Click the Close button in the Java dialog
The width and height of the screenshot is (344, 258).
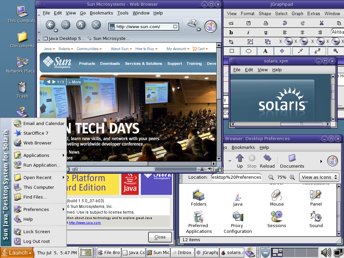160,237
